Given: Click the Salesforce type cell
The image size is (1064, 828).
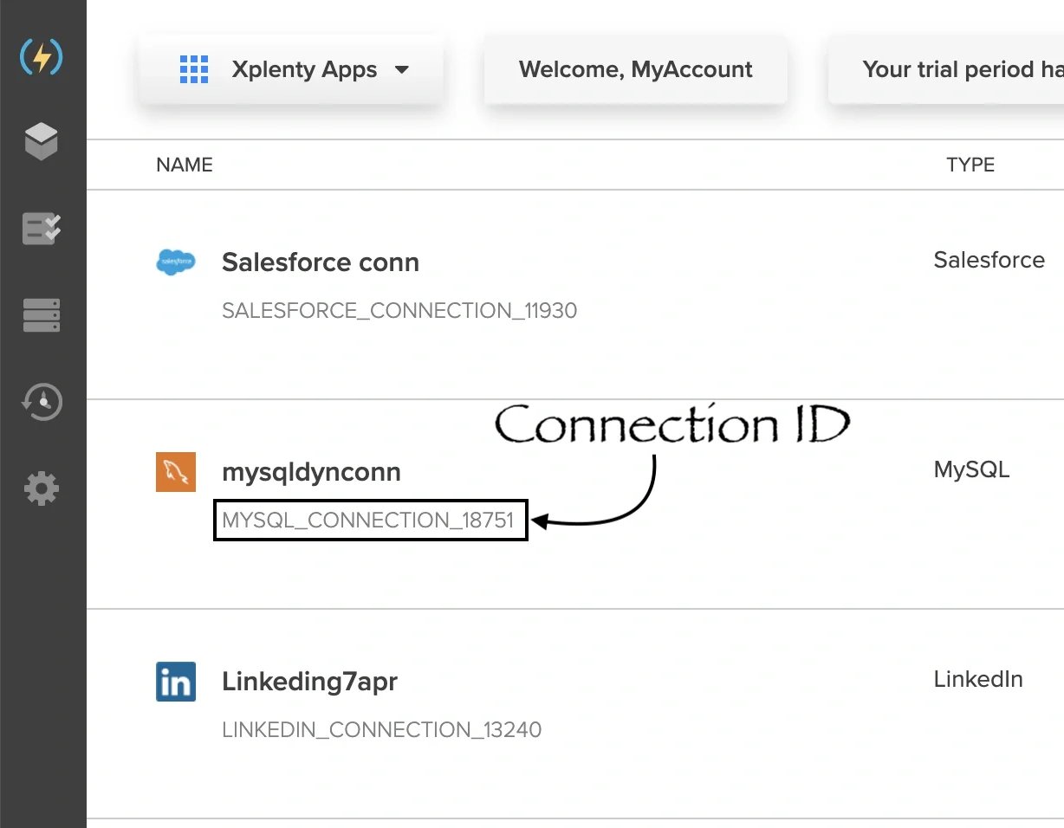Looking at the screenshot, I should click(x=989, y=260).
